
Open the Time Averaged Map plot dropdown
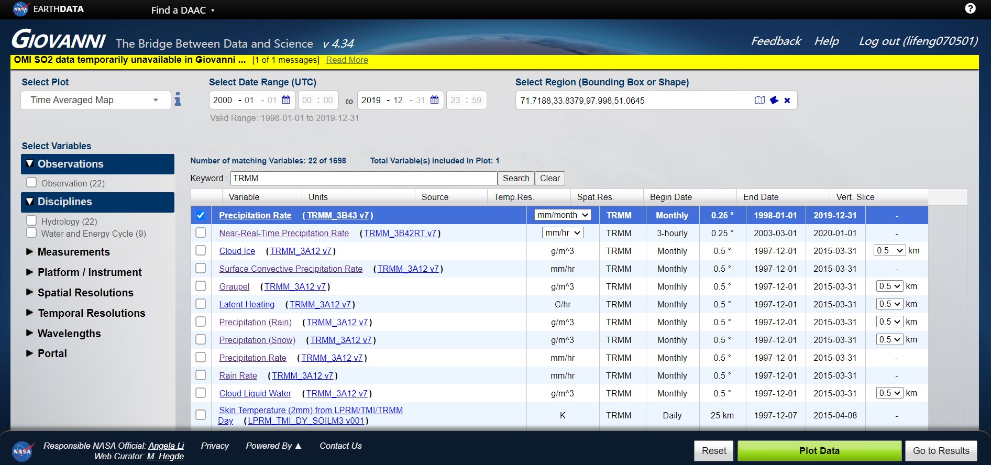pos(96,100)
